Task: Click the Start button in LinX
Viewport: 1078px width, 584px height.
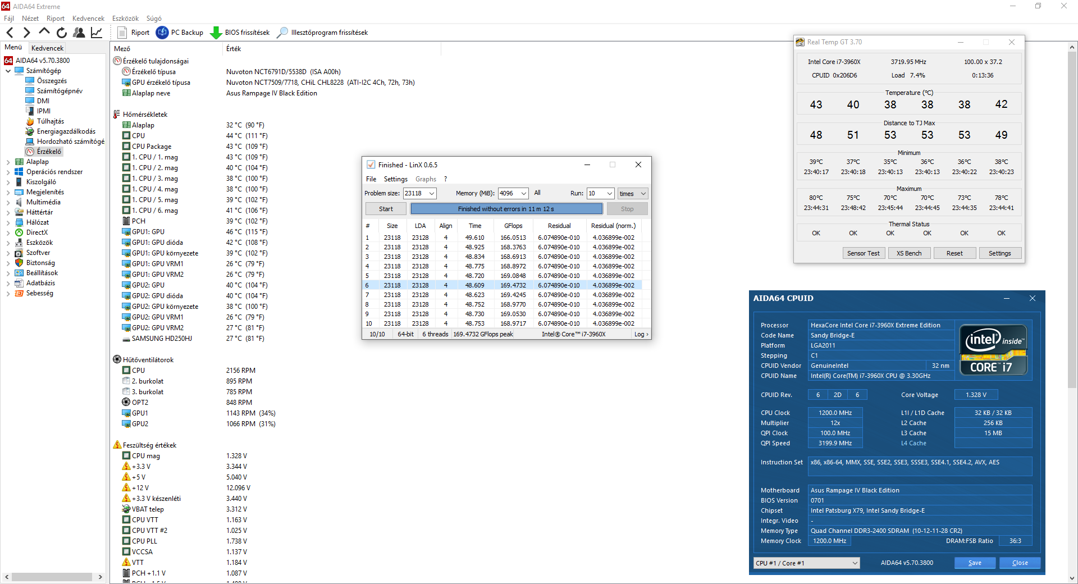Action: [x=386, y=209]
